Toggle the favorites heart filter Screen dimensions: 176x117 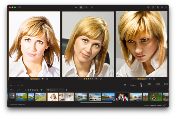pos(41,90)
